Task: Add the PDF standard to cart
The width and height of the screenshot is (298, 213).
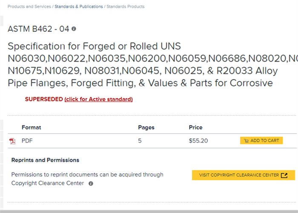Action: pos(261,140)
